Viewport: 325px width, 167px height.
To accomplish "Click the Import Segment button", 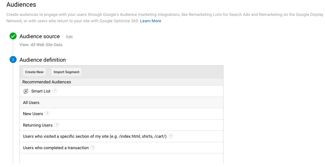I will 66,72.
